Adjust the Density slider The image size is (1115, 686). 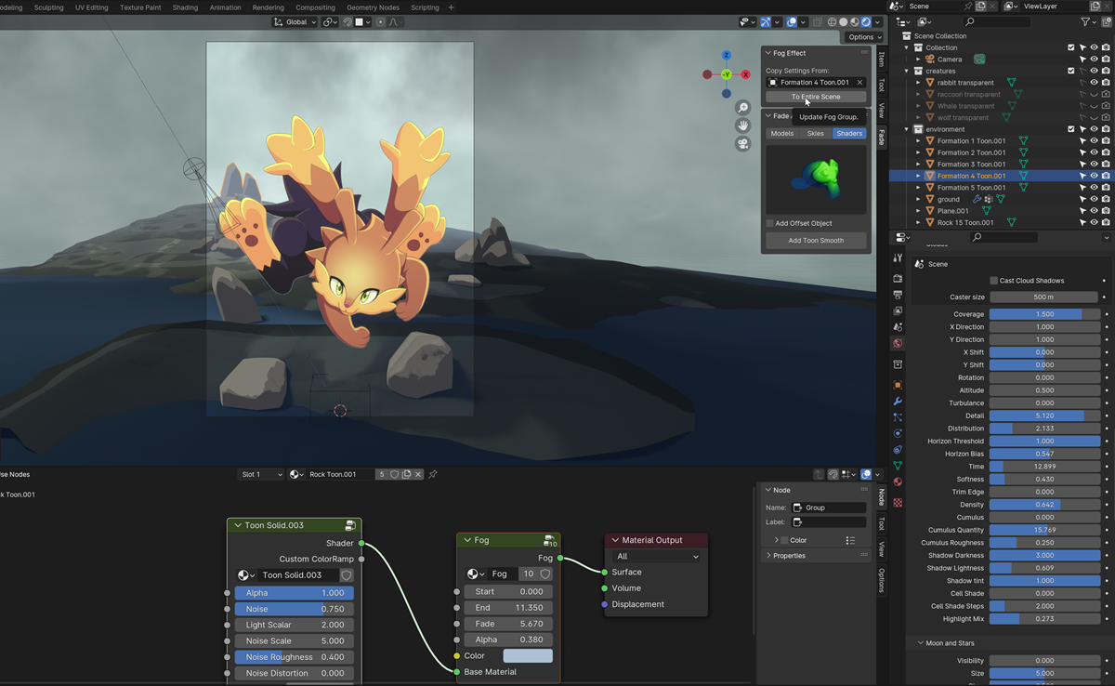click(x=1044, y=505)
